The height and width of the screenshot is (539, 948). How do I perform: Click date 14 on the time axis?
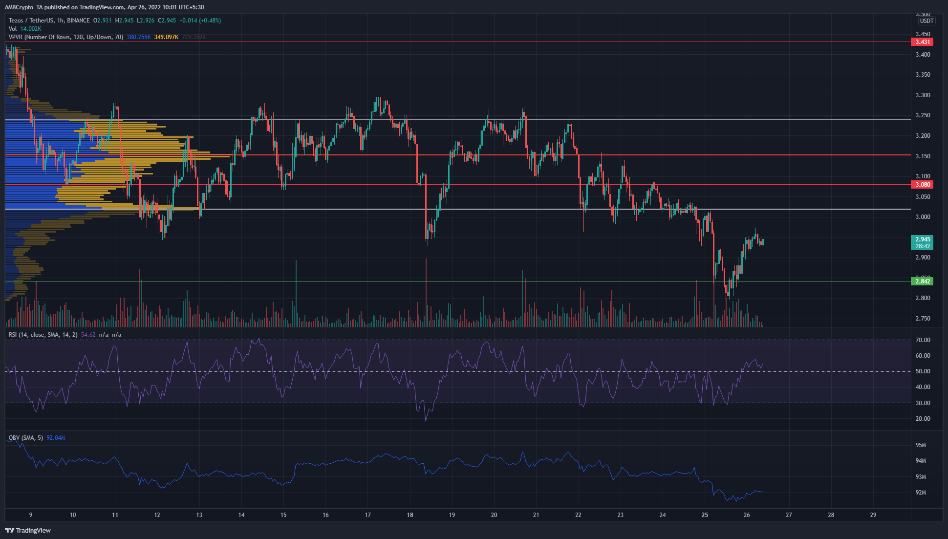pyautogui.click(x=241, y=515)
